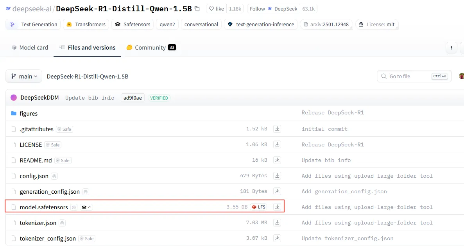Open the Update tokenizer_config.json commit link
Screen dimensions: 464x246
(348, 238)
